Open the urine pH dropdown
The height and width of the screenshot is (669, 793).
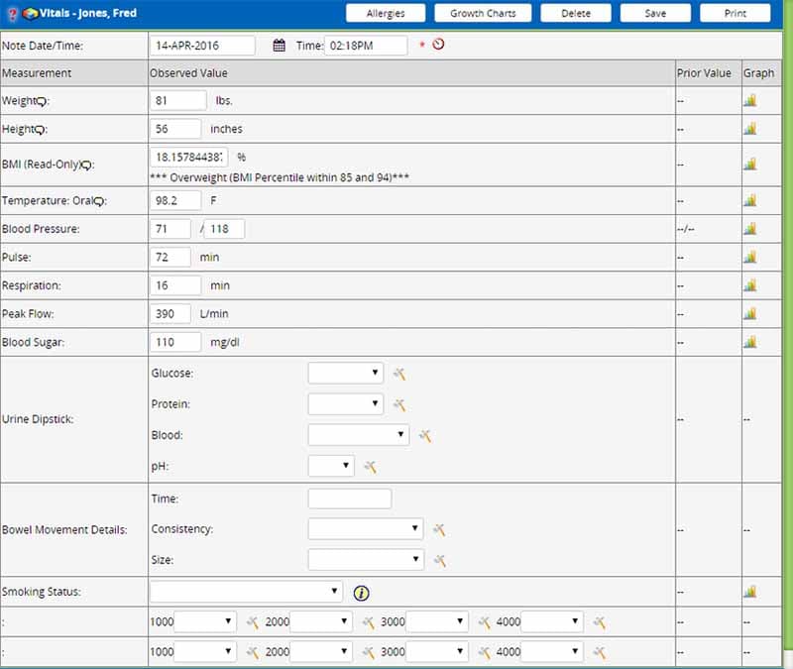331,466
